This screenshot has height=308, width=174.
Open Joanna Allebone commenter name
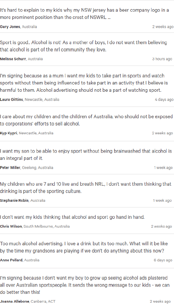coord(14,301)
